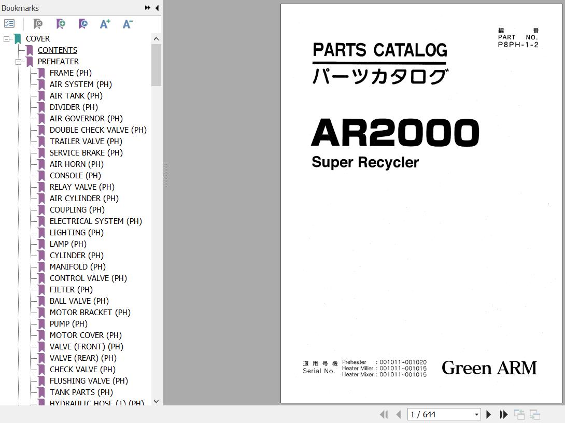Open the CONSOLE (PH) bookmark
The image size is (565, 423).
point(75,175)
